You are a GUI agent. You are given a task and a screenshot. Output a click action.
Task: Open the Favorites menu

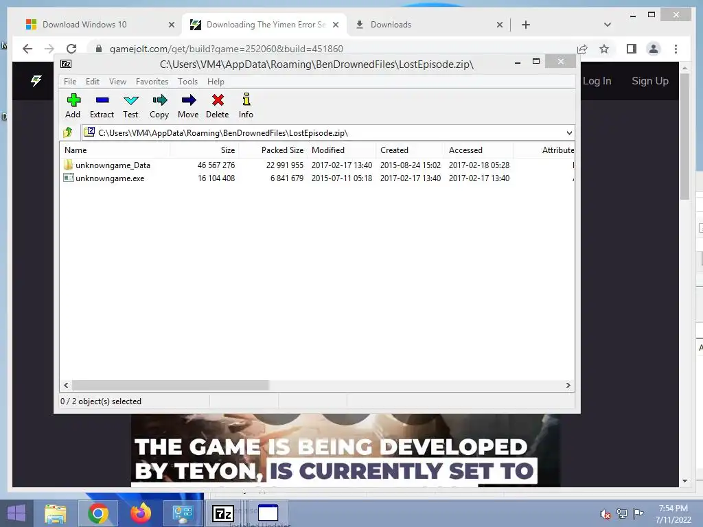pyautogui.click(x=152, y=82)
